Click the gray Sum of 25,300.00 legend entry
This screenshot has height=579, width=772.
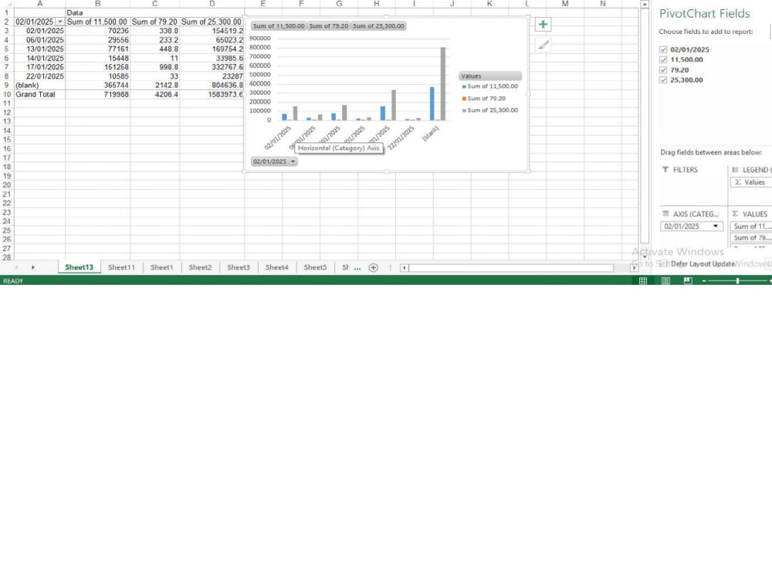490,110
